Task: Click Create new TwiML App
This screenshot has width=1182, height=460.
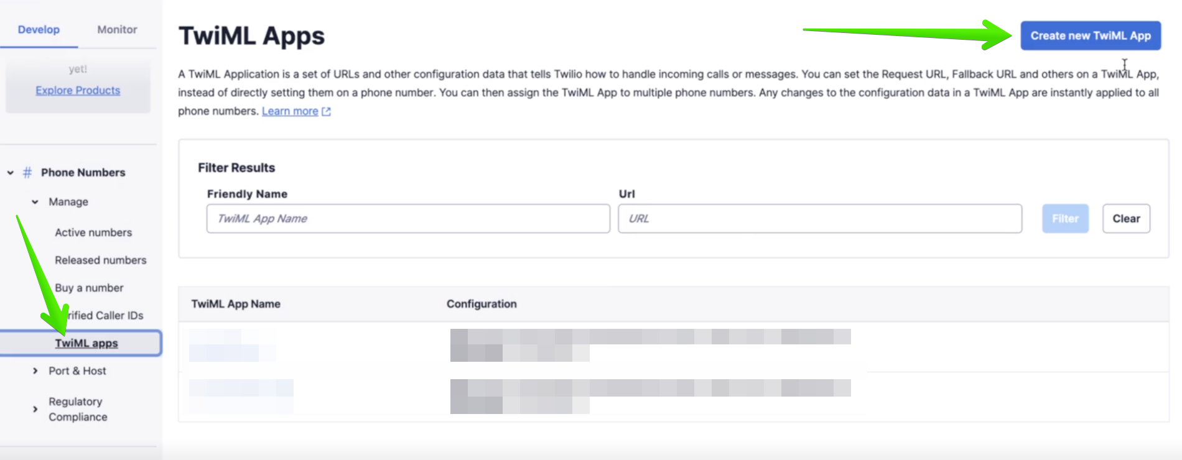Action: 1091,35
